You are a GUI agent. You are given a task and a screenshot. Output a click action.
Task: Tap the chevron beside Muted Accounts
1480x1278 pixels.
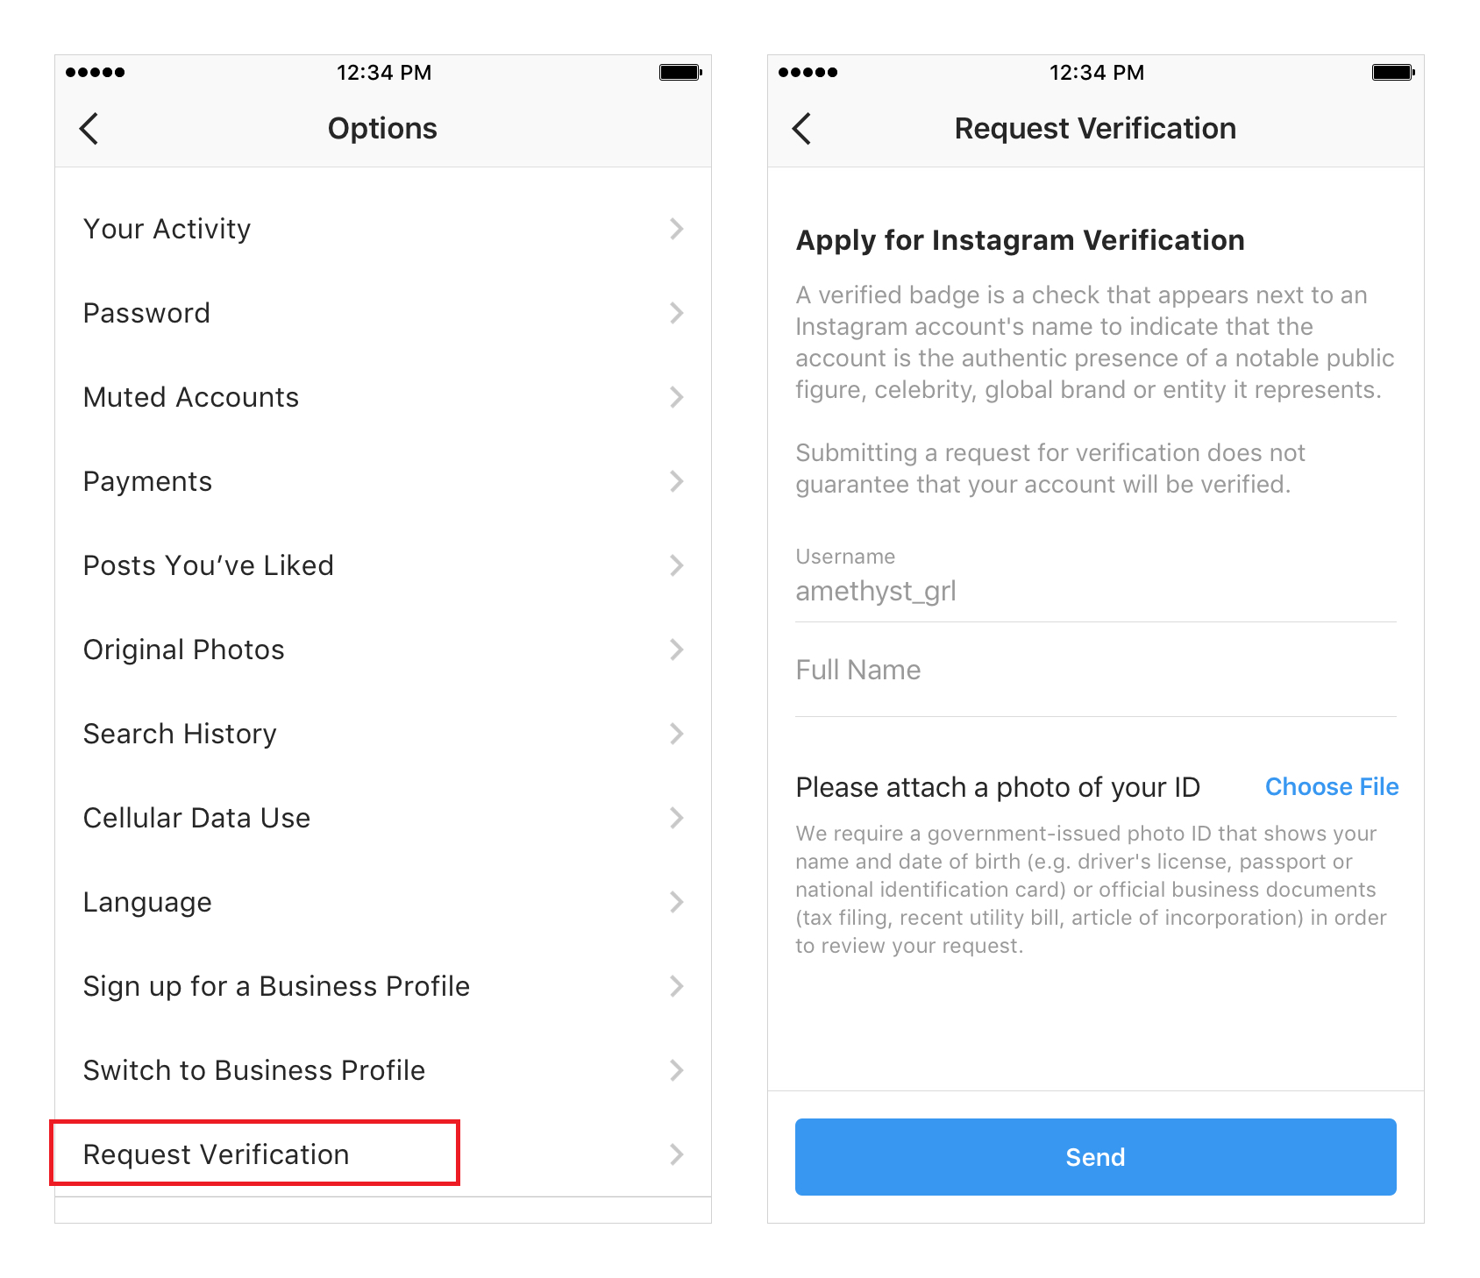tap(676, 397)
